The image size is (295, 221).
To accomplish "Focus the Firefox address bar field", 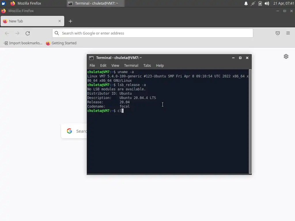I will pyautogui.click(x=153, y=33).
